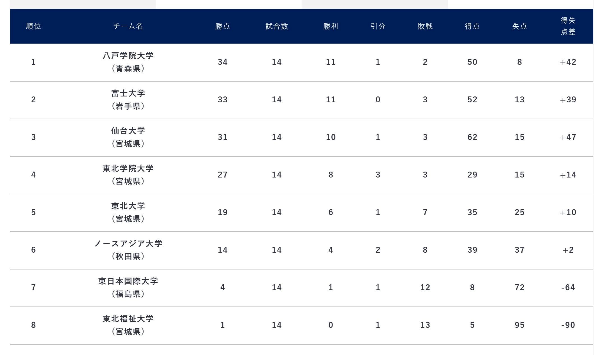
Task: Click the チーム名 column header
Action: coord(128,26)
